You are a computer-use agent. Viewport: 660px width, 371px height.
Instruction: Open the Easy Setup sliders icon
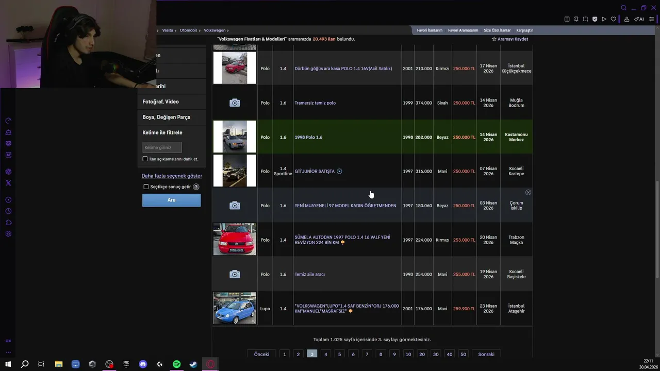tap(652, 19)
